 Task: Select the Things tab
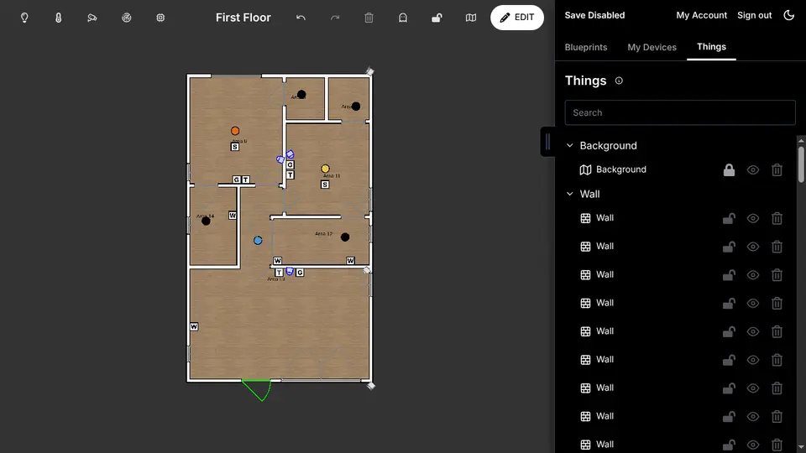[x=711, y=47]
